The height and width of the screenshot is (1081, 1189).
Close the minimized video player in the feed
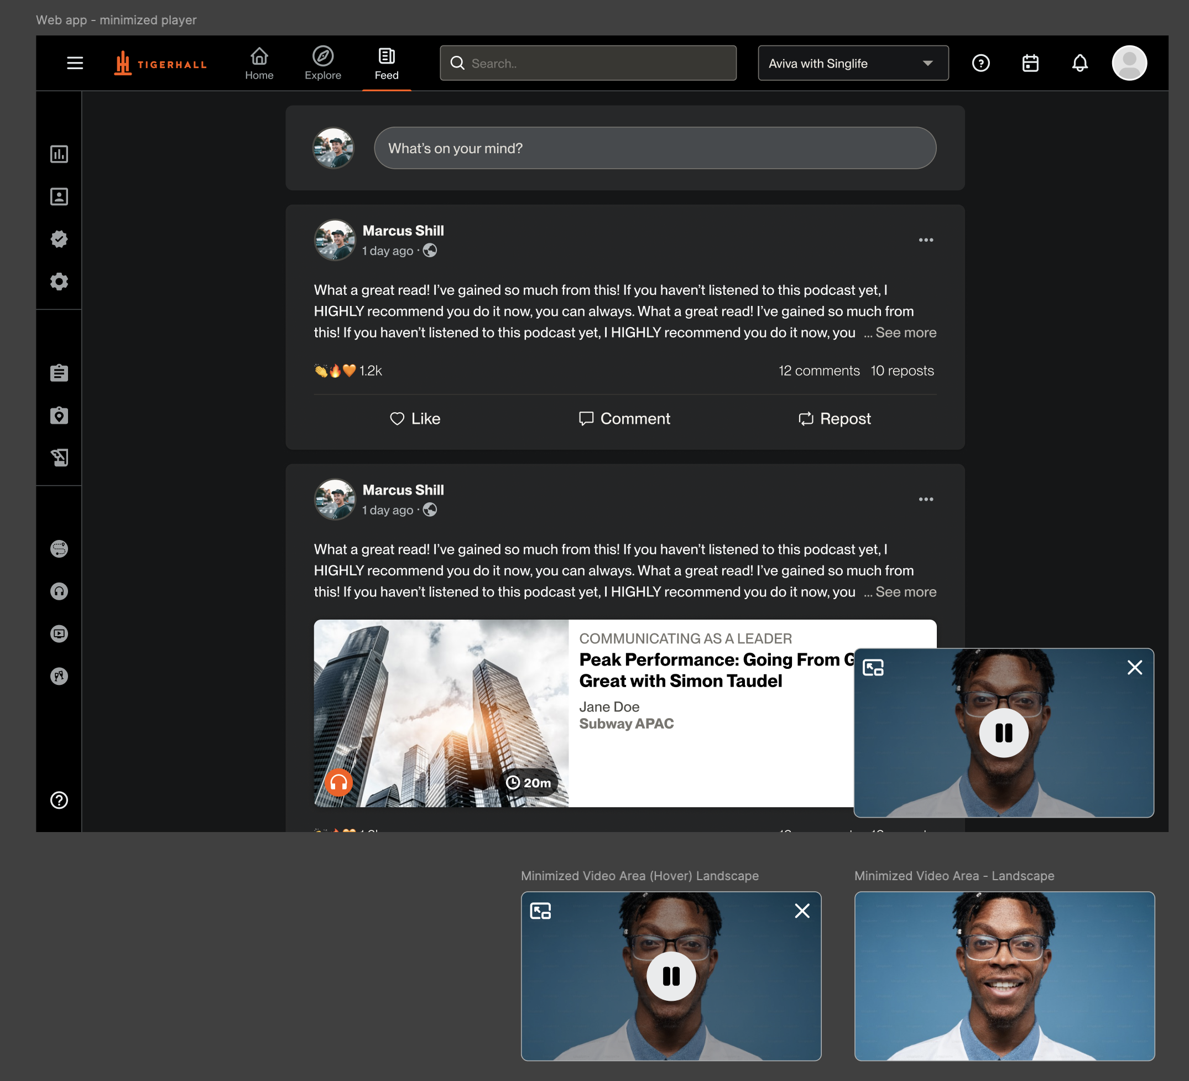[1134, 668]
